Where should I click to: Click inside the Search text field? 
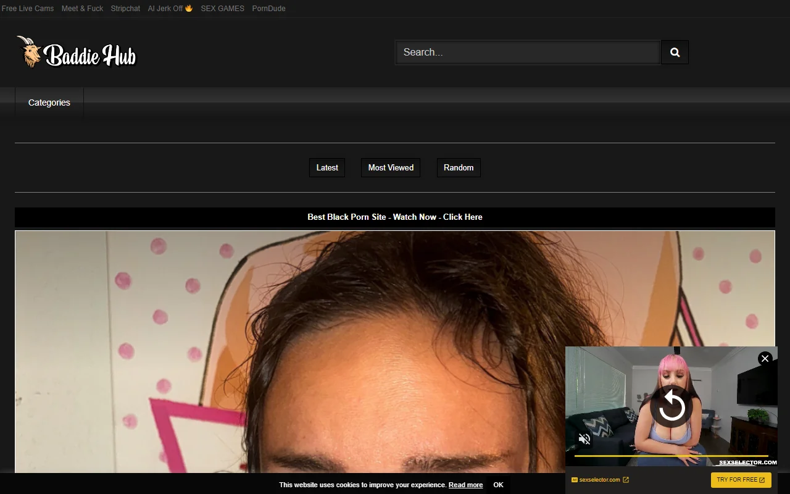tap(528, 52)
